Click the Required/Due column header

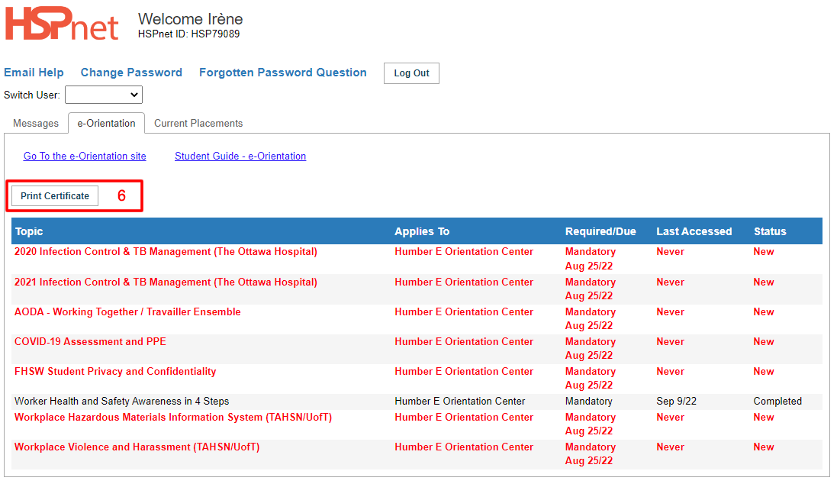pyautogui.click(x=600, y=231)
